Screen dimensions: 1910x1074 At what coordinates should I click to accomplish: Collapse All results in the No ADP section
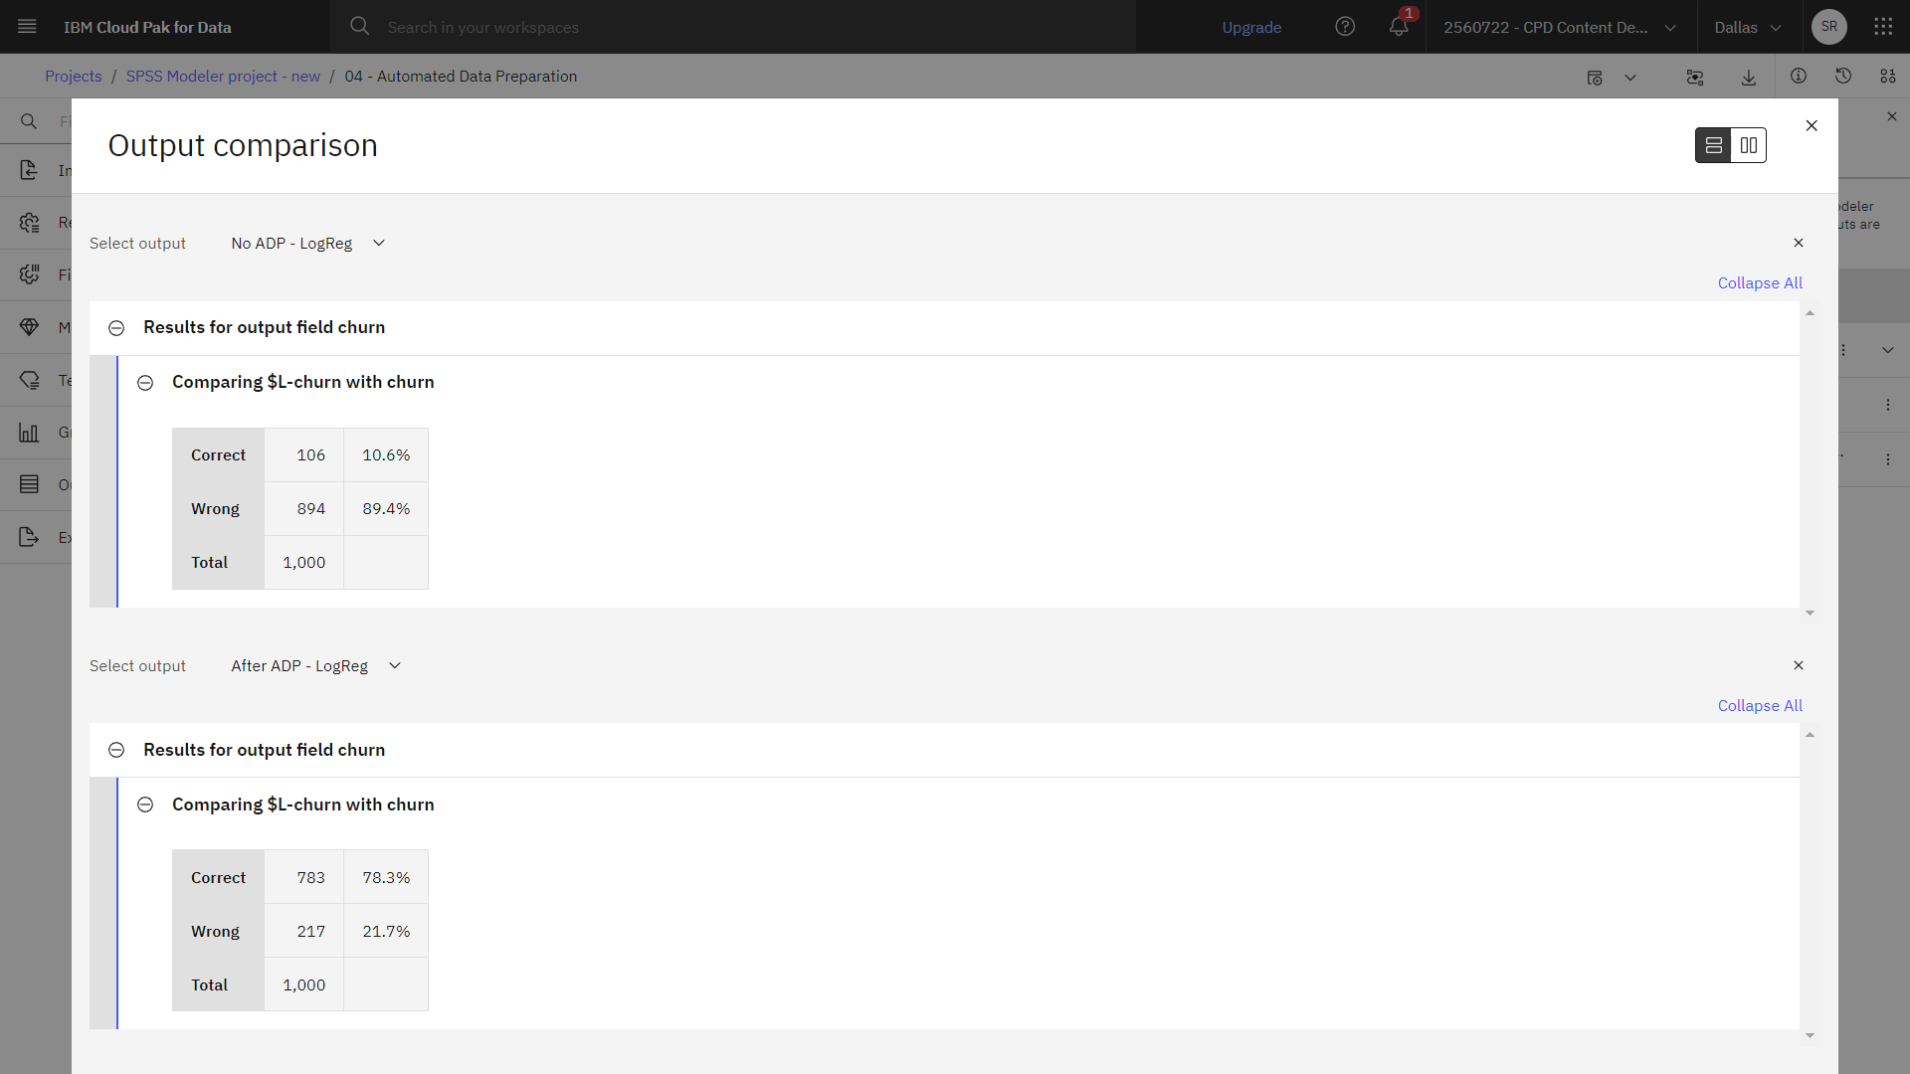click(x=1759, y=282)
